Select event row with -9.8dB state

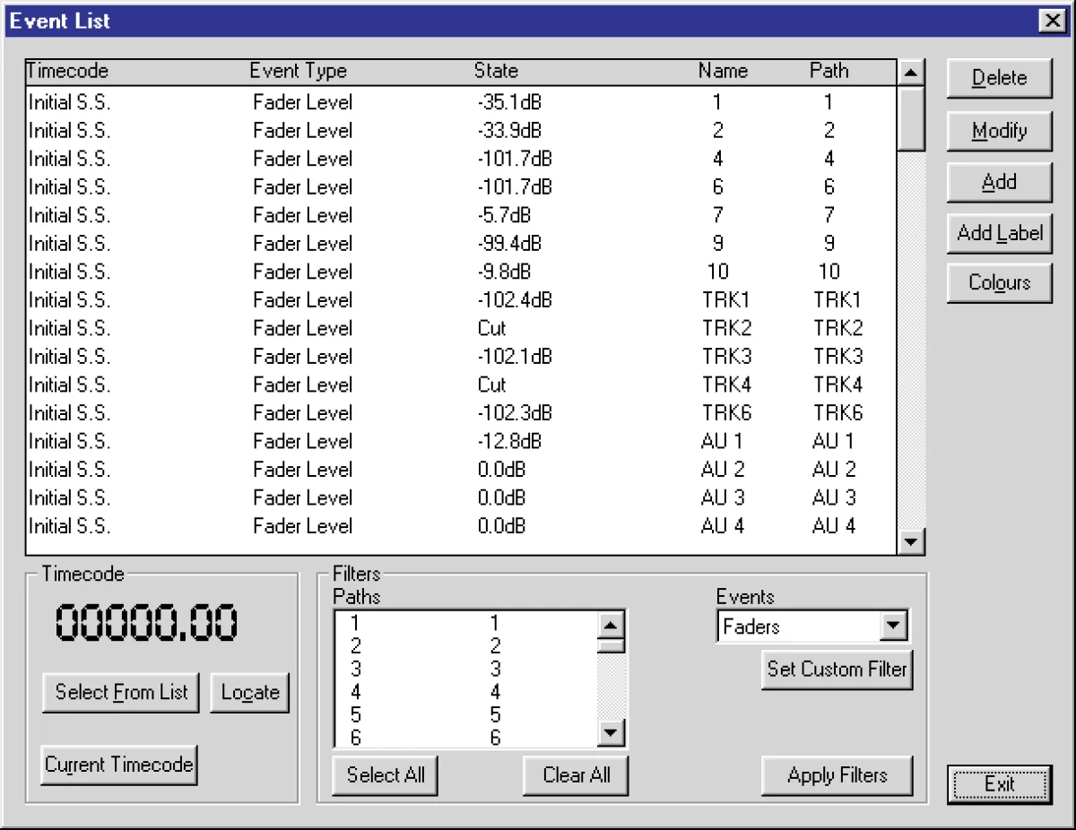[461, 272]
